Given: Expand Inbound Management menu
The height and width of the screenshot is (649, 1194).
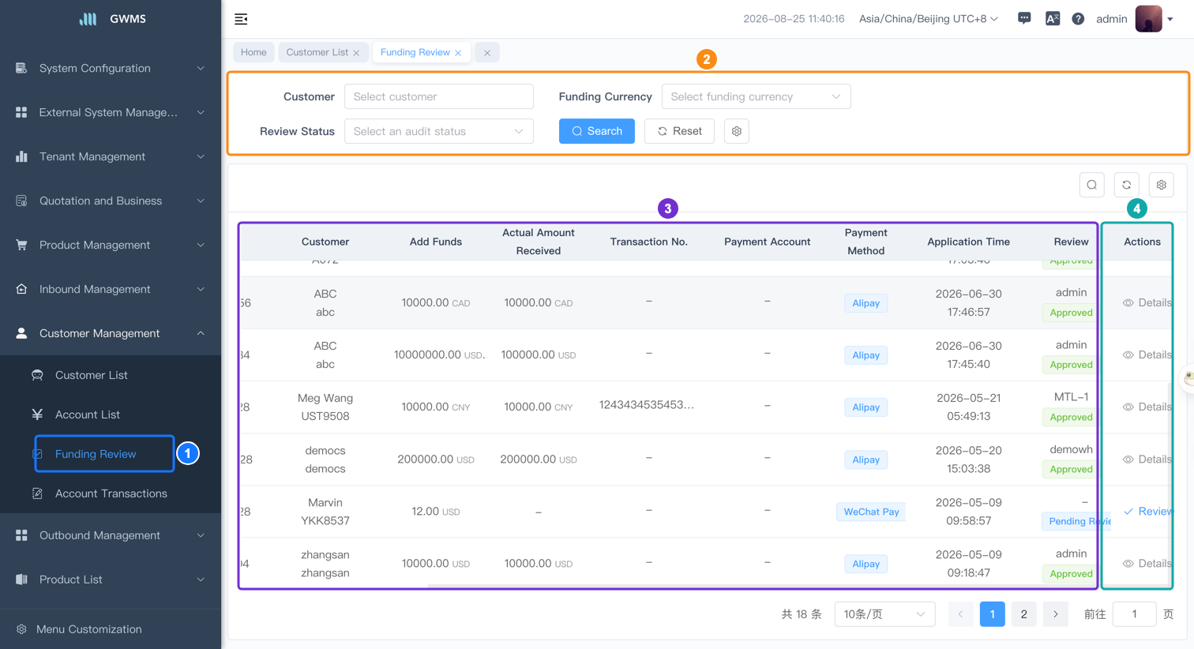Looking at the screenshot, I should coord(111,289).
